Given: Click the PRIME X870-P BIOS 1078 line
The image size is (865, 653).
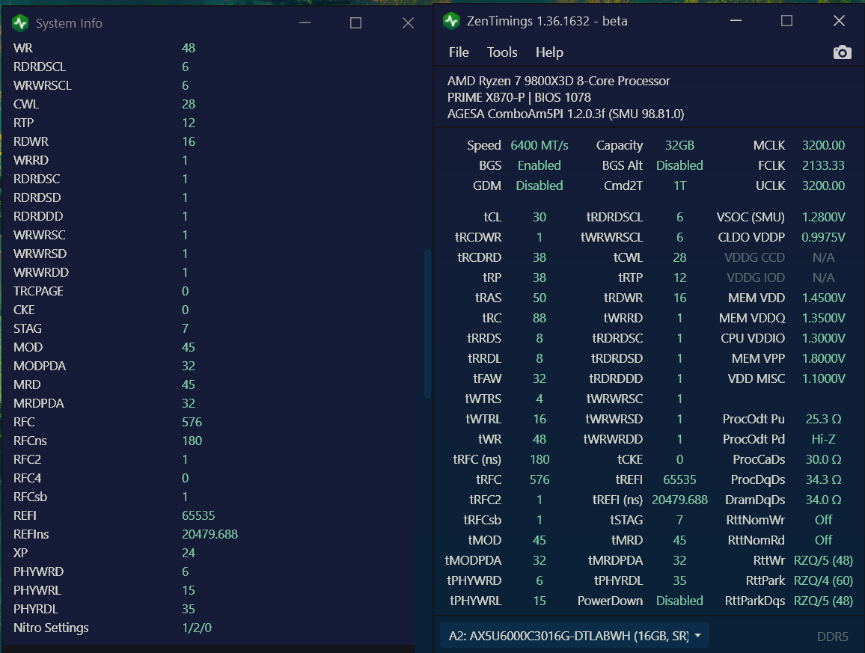Looking at the screenshot, I should (519, 98).
